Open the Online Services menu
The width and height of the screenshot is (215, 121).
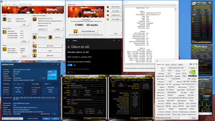[23, 4]
